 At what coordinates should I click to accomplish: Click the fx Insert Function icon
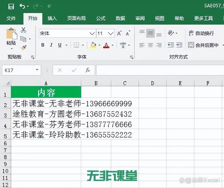point(87,70)
